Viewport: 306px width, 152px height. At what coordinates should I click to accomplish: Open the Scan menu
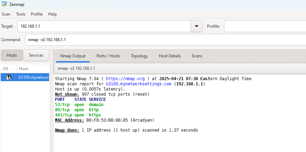click(6, 14)
